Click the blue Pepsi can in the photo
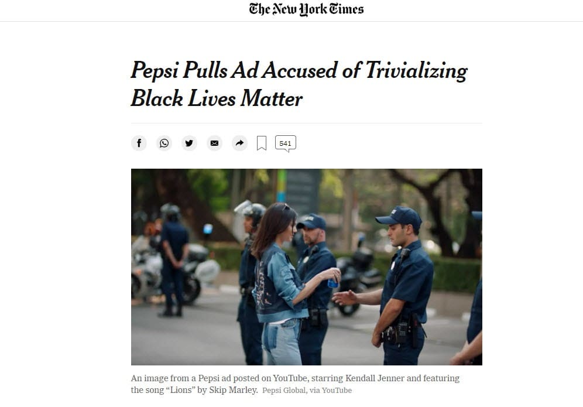The image size is (583, 407). click(x=332, y=282)
